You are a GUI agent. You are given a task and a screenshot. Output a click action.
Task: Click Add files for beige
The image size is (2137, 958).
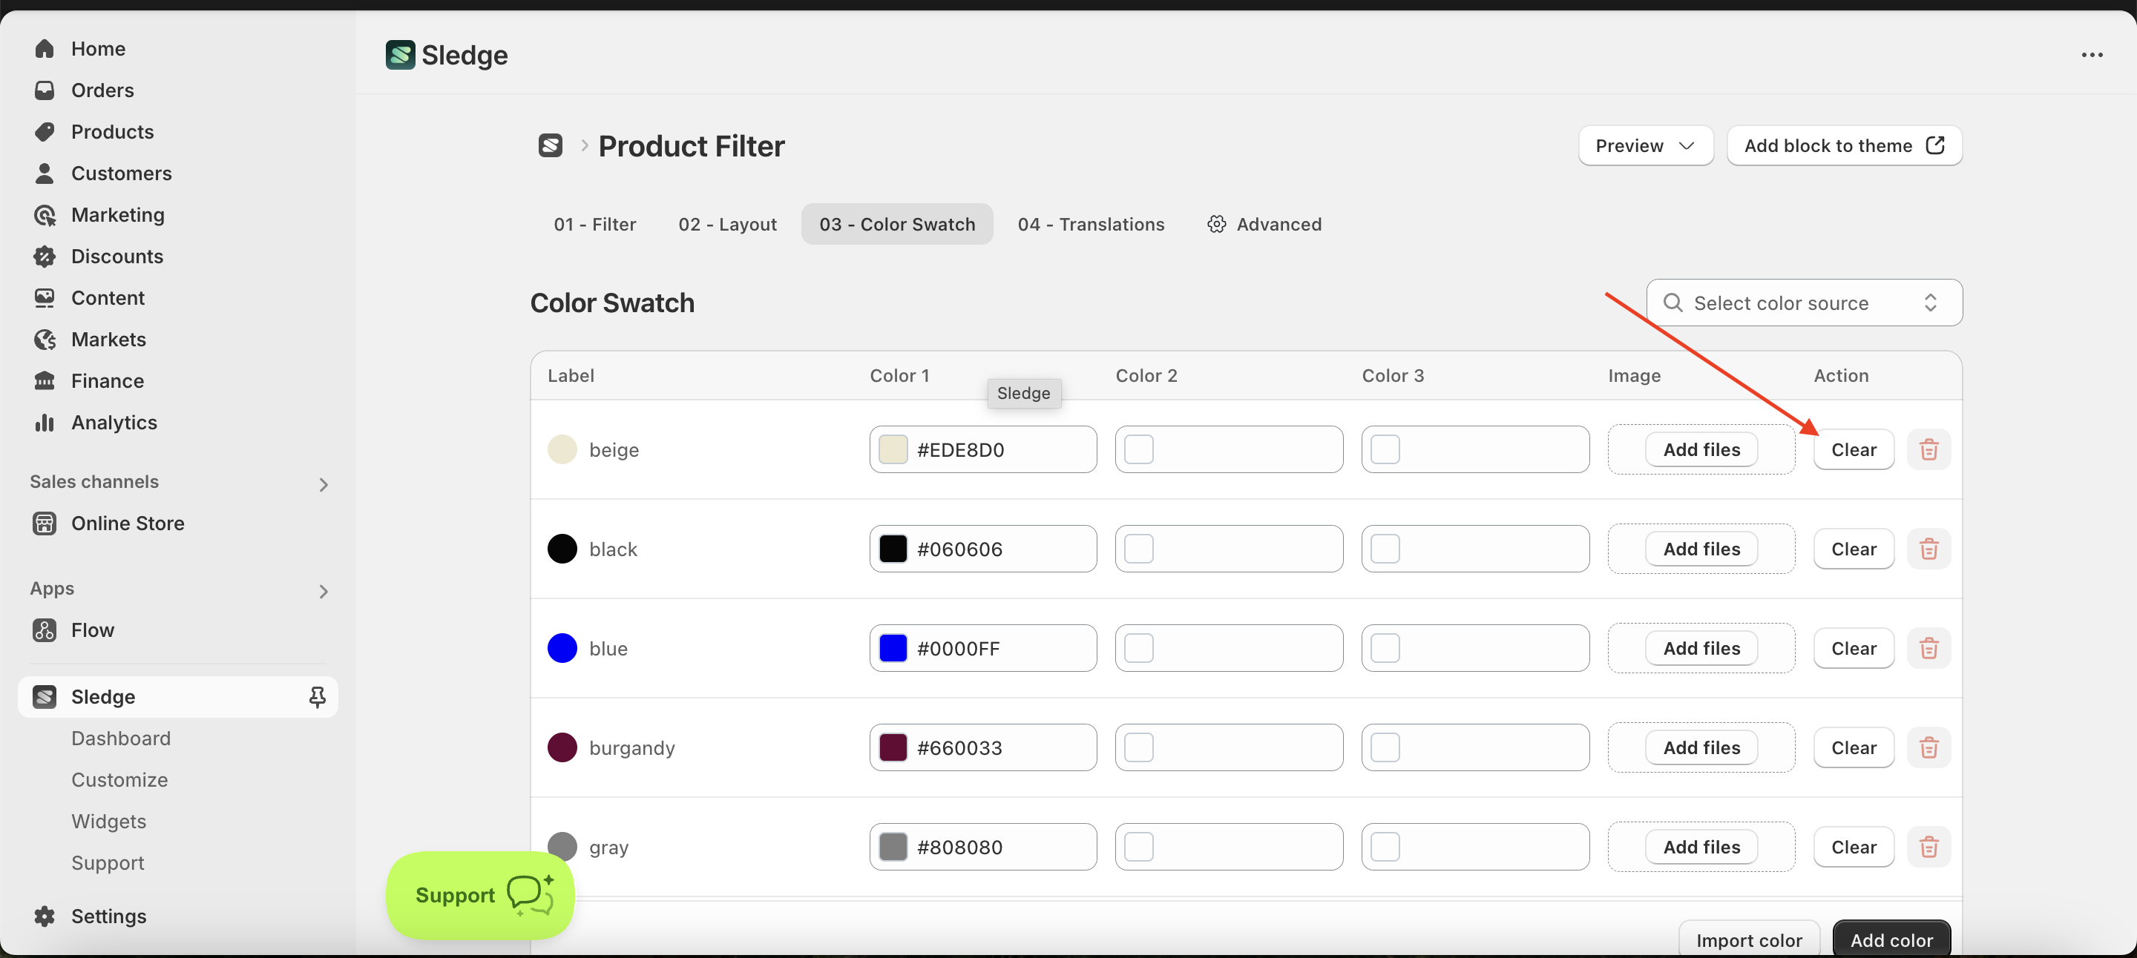1701,449
